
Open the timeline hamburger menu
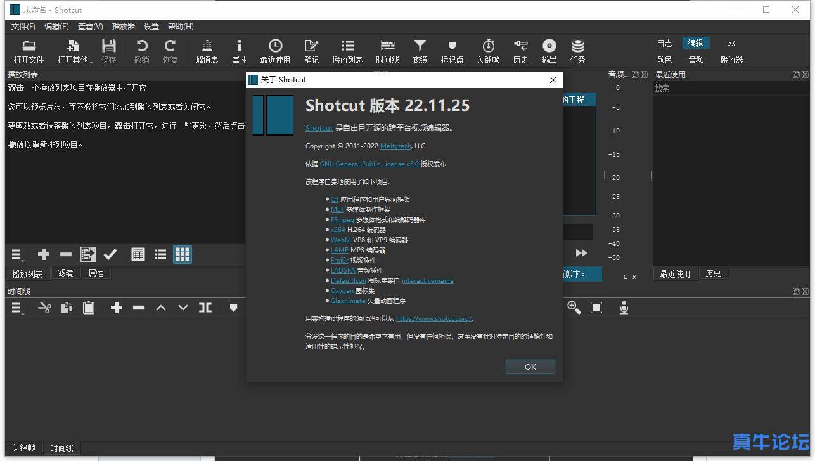[x=17, y=308]
